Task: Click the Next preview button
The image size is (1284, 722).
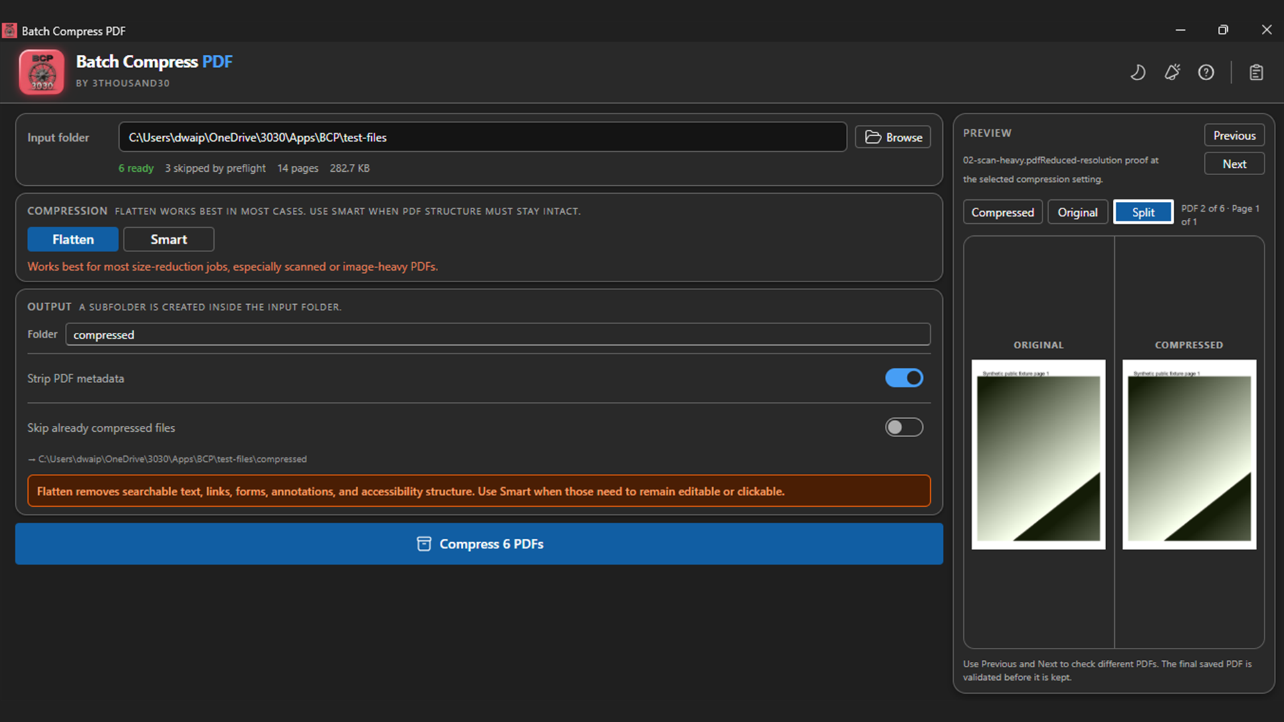Action: 1235,164
